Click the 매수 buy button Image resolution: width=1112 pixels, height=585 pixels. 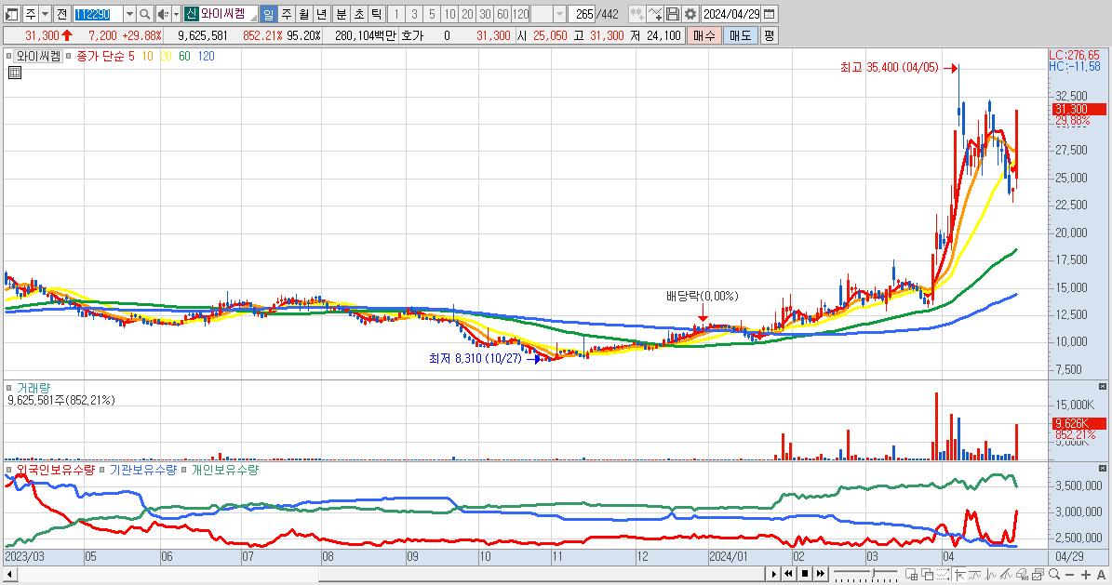704,35
